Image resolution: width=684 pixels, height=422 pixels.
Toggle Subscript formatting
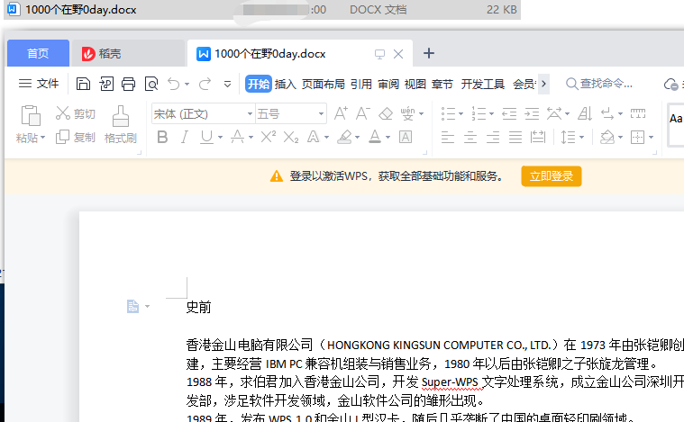tap(290, 137)
